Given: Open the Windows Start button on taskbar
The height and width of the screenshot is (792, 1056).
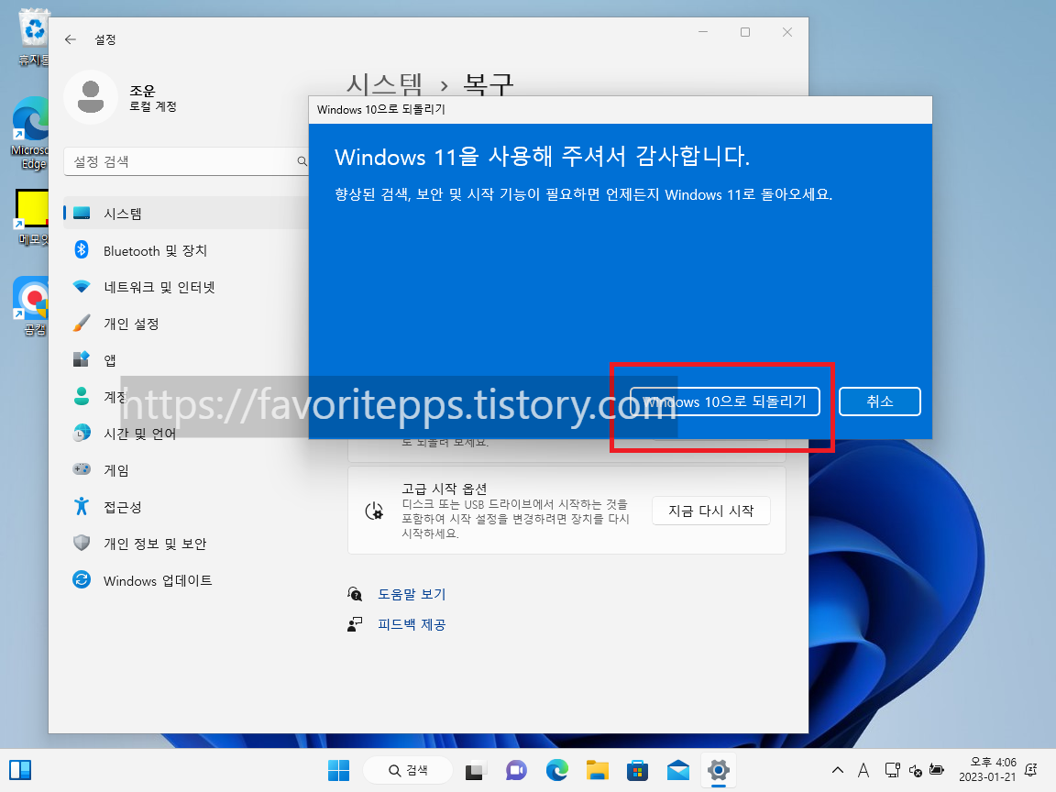Looking at the screenshot, I should (339, 770).
